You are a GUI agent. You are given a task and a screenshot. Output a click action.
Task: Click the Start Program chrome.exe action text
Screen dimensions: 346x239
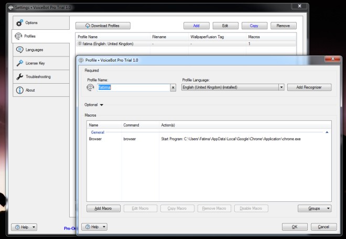231,139
